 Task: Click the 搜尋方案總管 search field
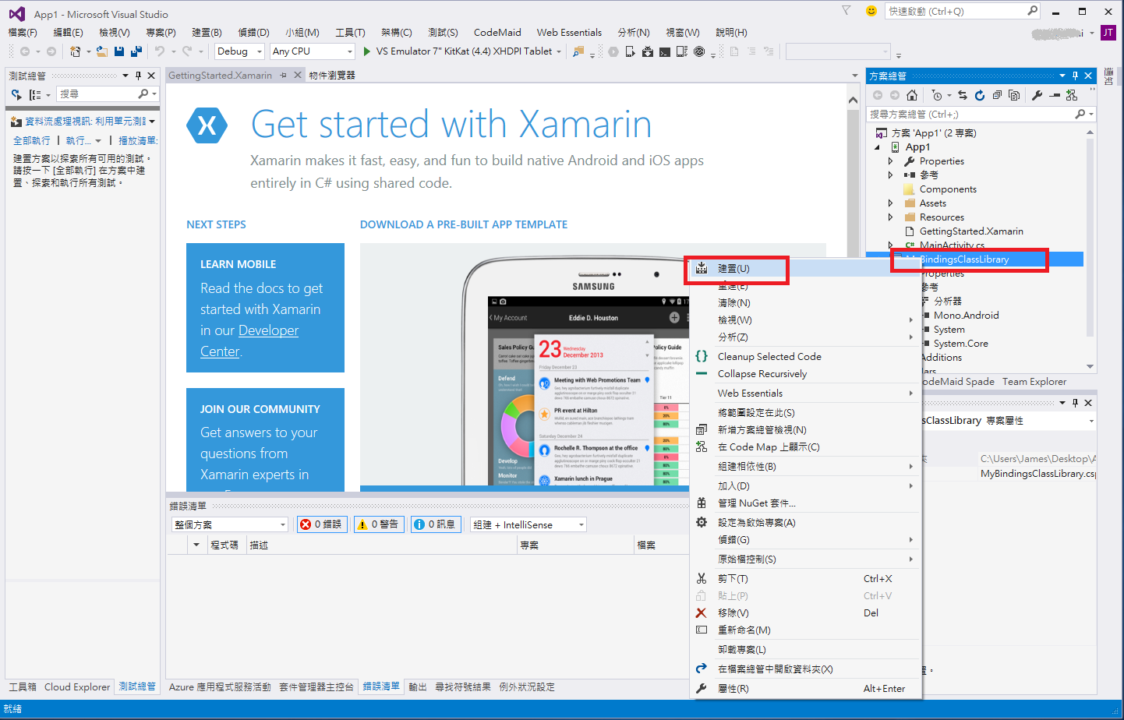tap(982, 114)
